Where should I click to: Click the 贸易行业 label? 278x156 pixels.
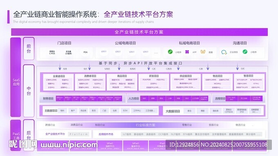click(214, 125)
